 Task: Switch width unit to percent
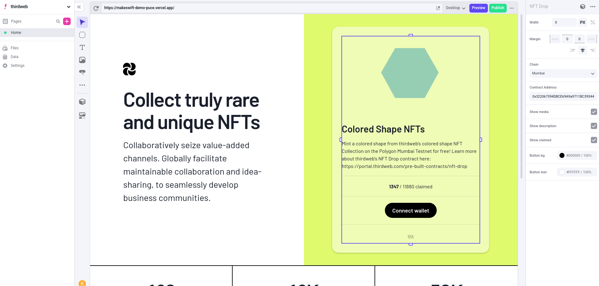[x=593, y=22]
